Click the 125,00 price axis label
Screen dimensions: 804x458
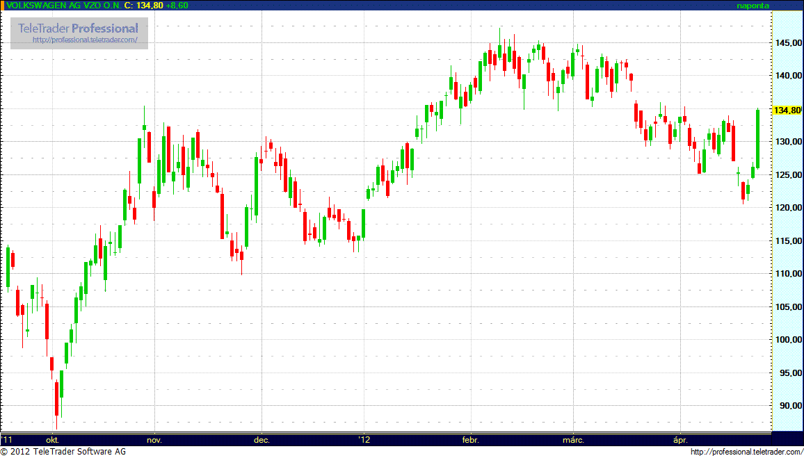pyautogui.click(x=787, y=174)
